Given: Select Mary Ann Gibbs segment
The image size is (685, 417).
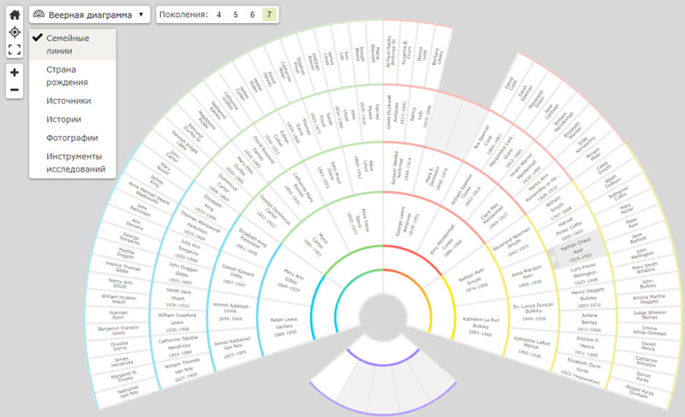Looking at the screenshot, I should click(291, 279).
